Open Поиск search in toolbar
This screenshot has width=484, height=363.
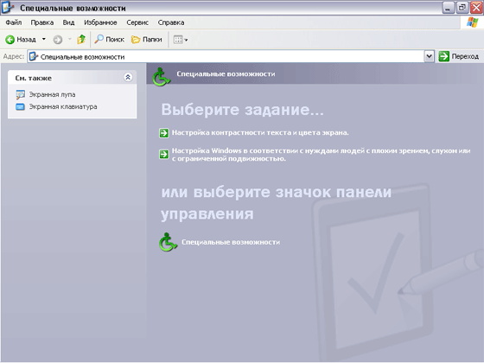tap(109, 39)
